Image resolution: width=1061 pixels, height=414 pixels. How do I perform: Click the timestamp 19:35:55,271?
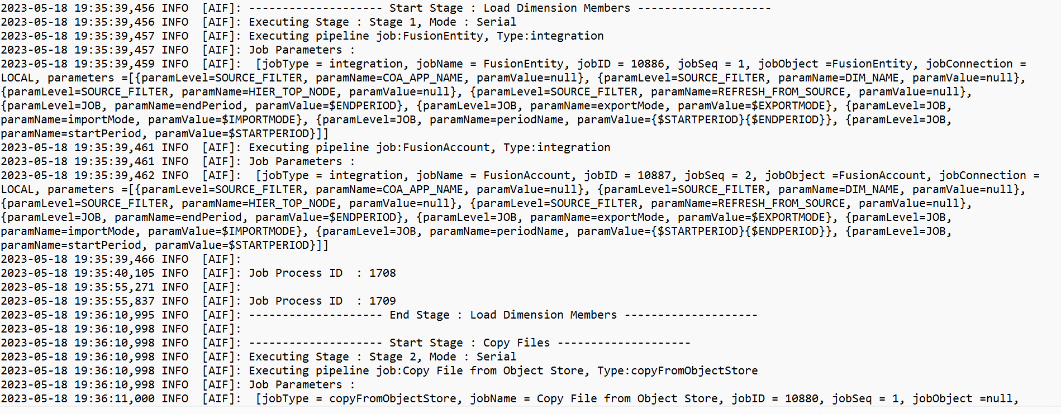tap(114, 287)
